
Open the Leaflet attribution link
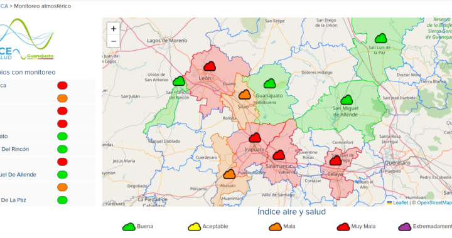click(401, 203)
